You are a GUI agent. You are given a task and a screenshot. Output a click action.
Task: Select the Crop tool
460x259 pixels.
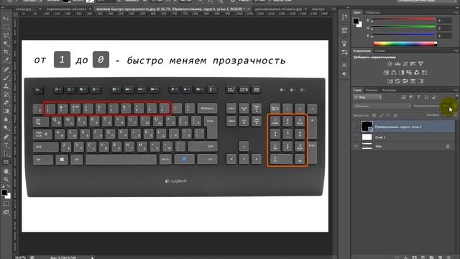point(6,53)
